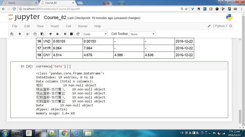Viewport: 245px width, 137px height.
Task: Click value 0.00103 in the VND row
Action: click(x=59, y=41)
